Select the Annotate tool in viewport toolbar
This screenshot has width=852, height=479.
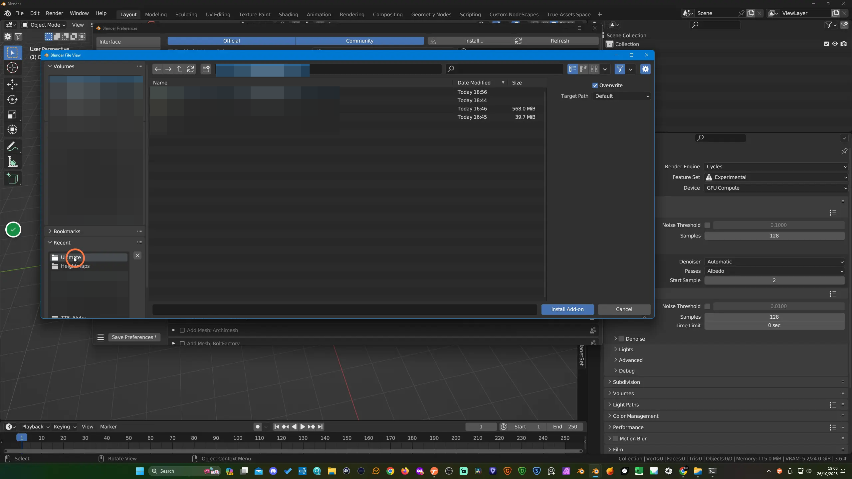[x=12, y=147]
